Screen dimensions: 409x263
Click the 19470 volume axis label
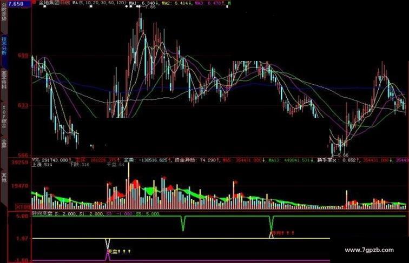pos(19,186)
